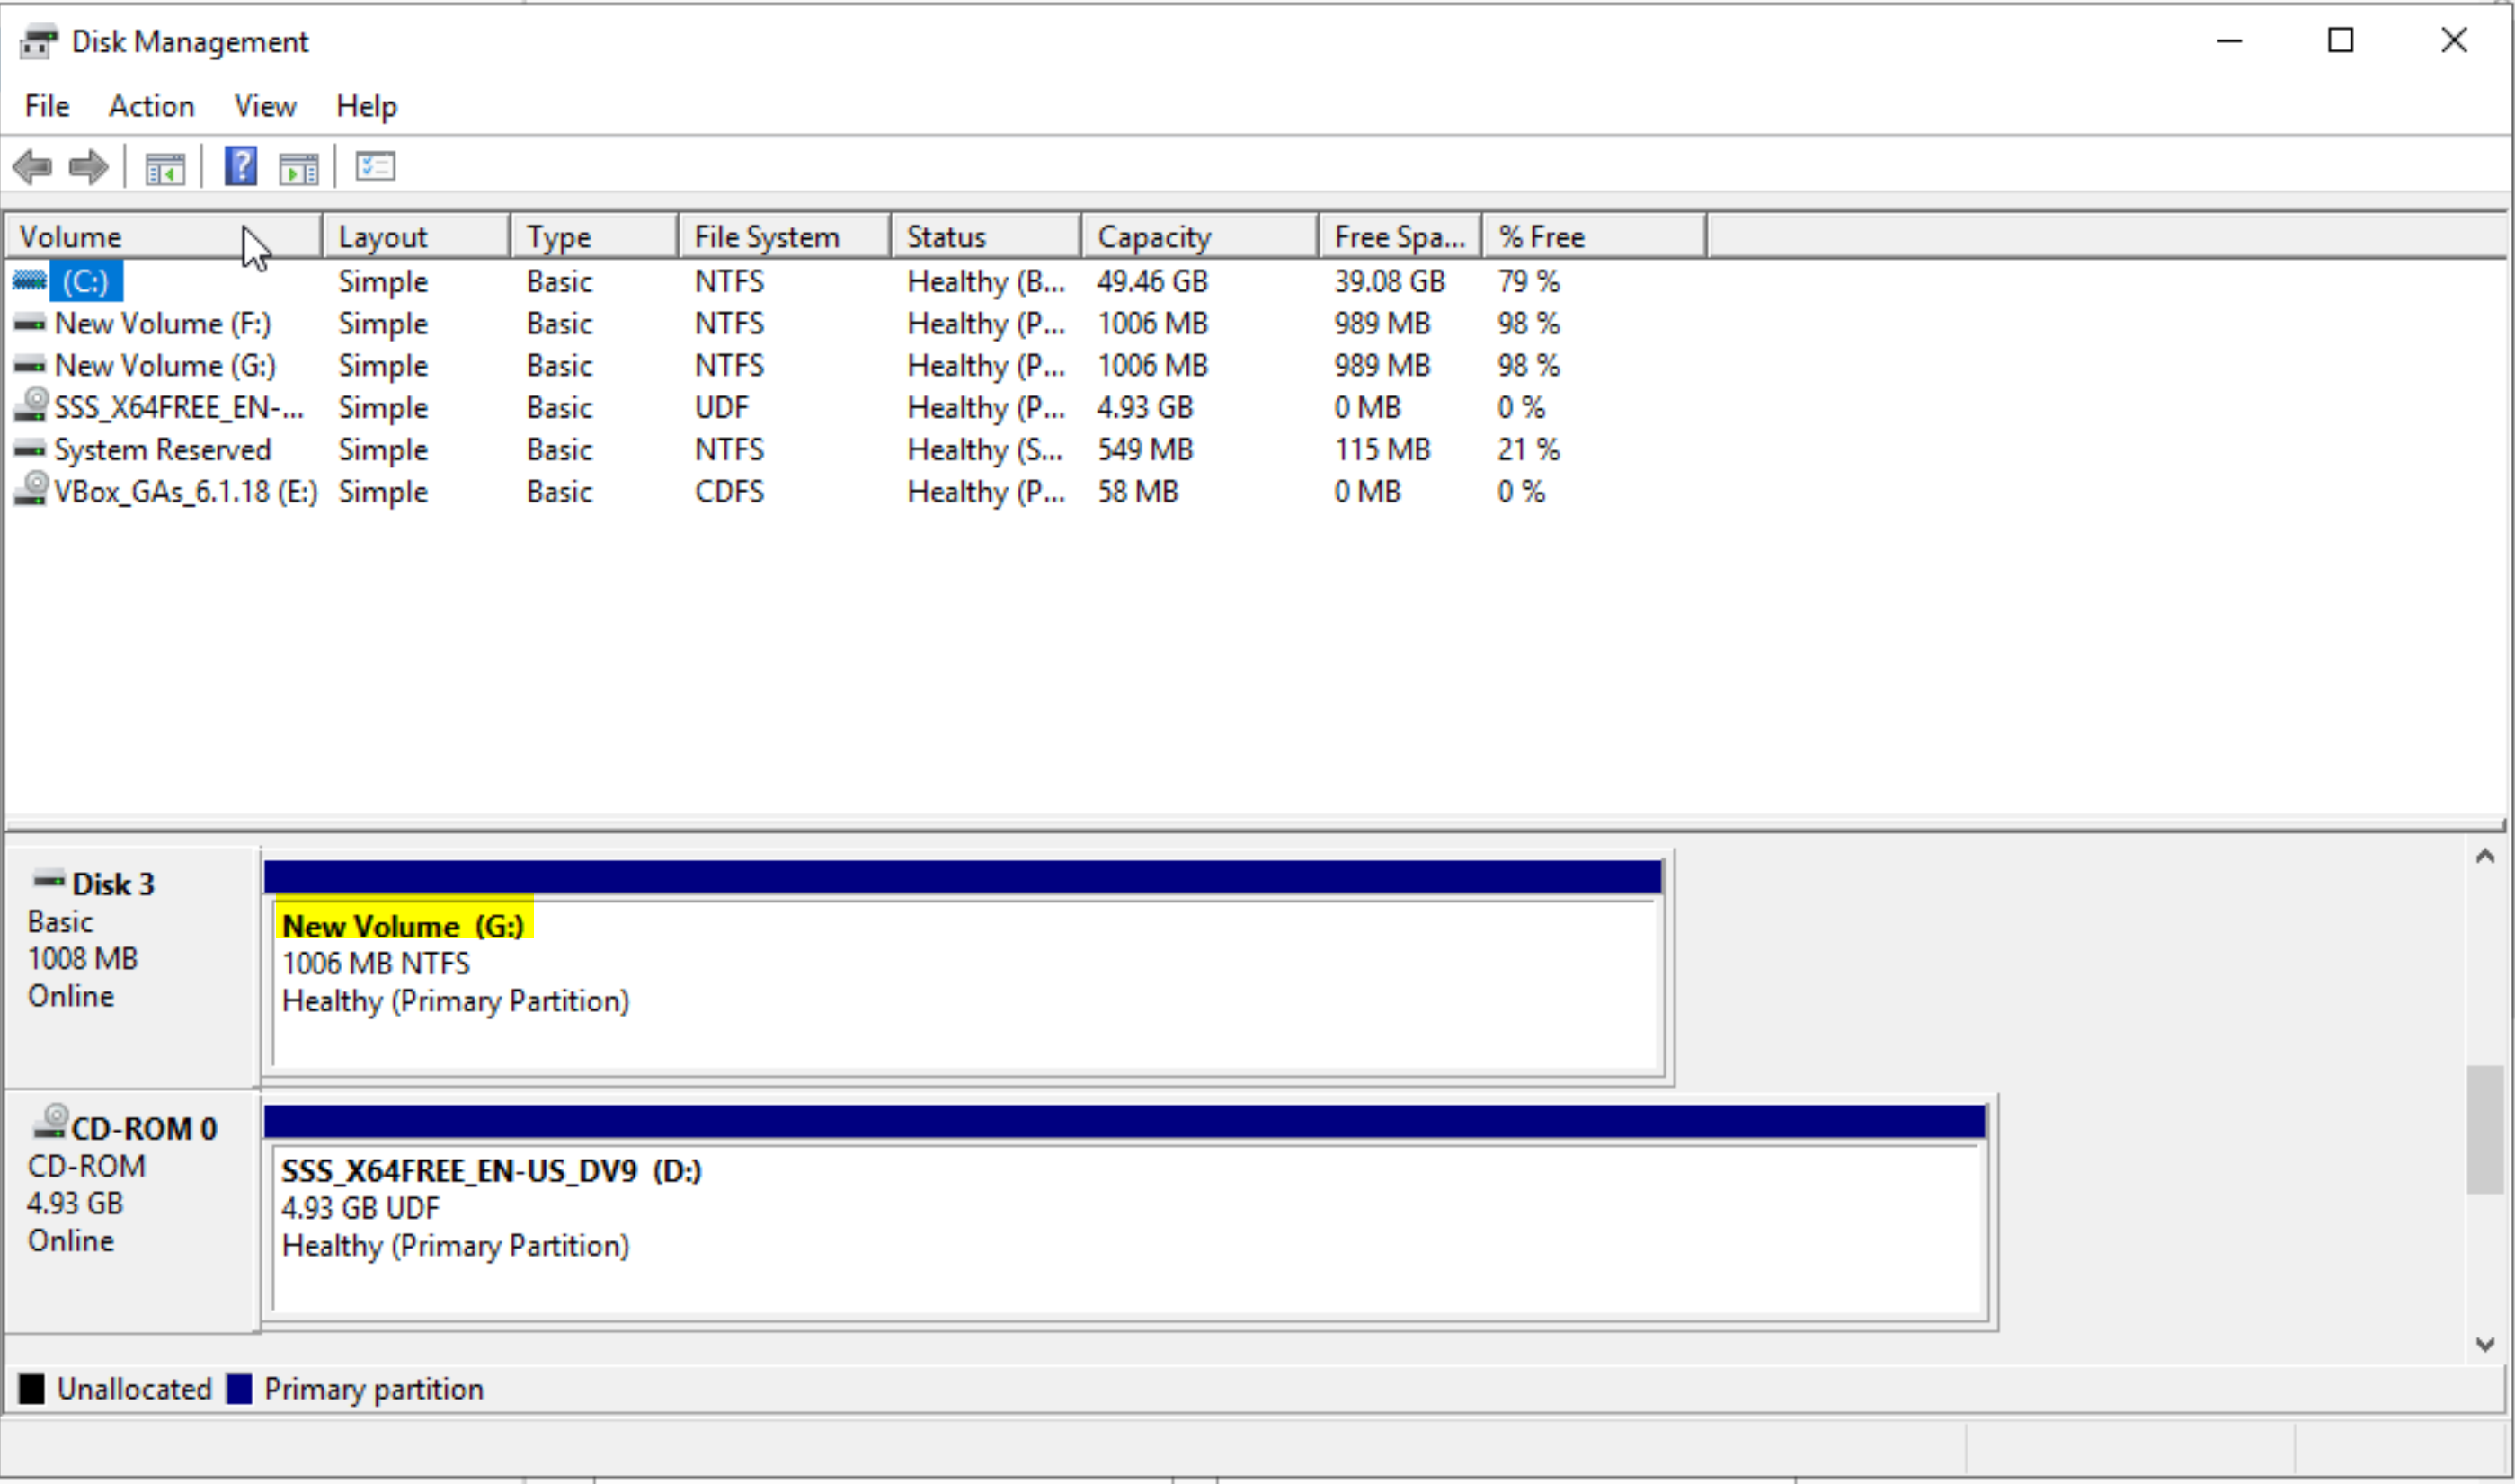Click the CD-ROM 0 disc icon
Image resolution: width=2515 pixels, height=1484 pixels.
coord(51,1122)
